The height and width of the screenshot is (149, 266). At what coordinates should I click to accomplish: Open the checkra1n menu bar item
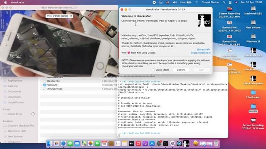coord(17,2)
